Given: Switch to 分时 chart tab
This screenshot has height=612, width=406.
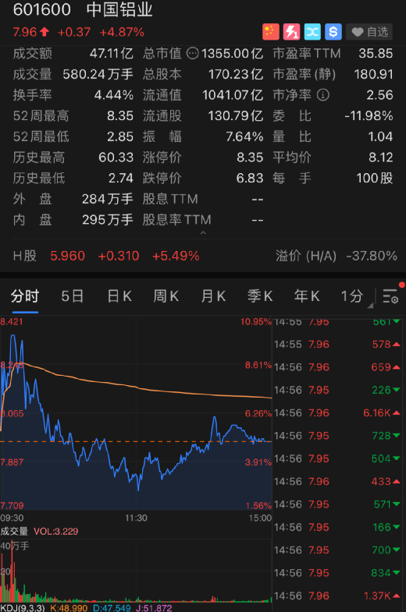Looking at the screenshot, I should click(25, 296).
